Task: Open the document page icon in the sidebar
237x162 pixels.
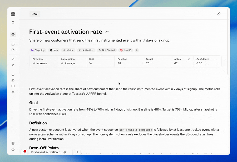Action: tap(13, 50)
